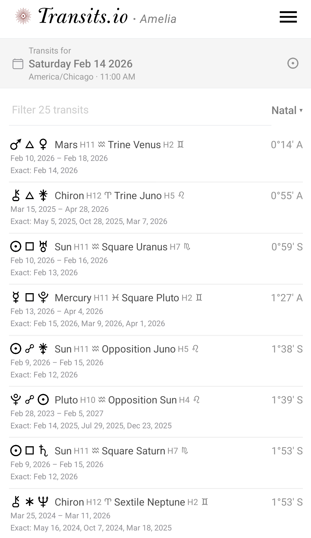Click the calendar icon beside the date
Screen dimensions: 311x538
click(18, 64)
